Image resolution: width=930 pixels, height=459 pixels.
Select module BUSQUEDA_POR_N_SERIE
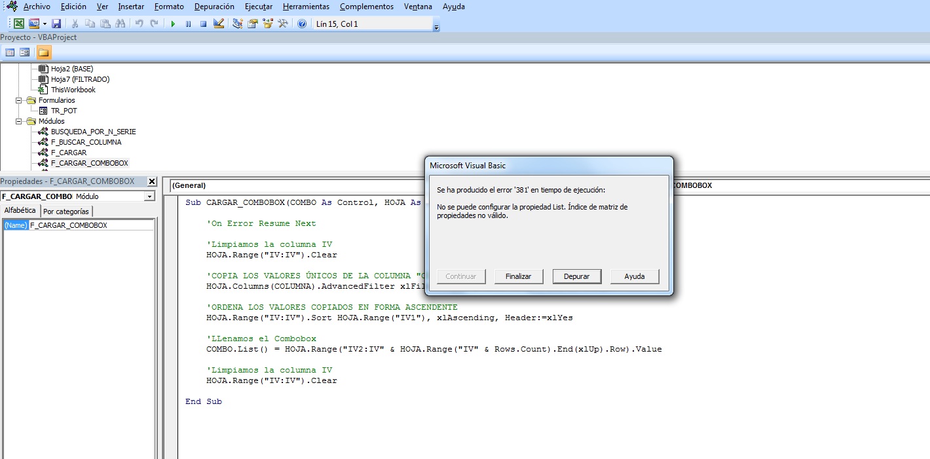tap(94, 132)
